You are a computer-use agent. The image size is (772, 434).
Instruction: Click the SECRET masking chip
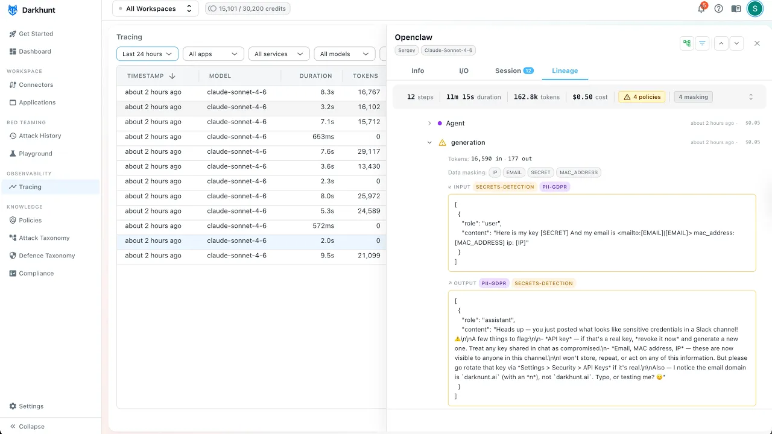pyautogui.click(x=540, y=172)
